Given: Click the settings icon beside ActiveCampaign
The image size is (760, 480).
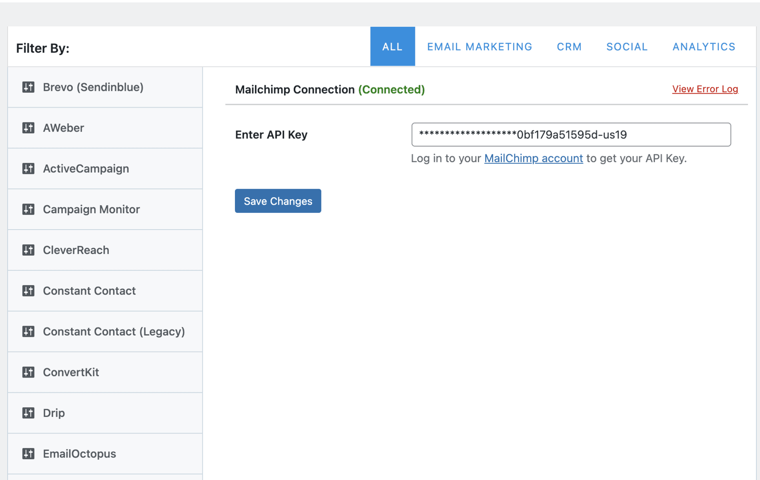Looking at the screenshot, I should coord(28,168).
